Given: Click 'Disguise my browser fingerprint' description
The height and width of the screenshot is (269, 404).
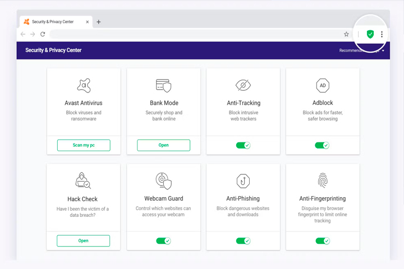Looking at the screenshot, I should click(x=323, y=215).
